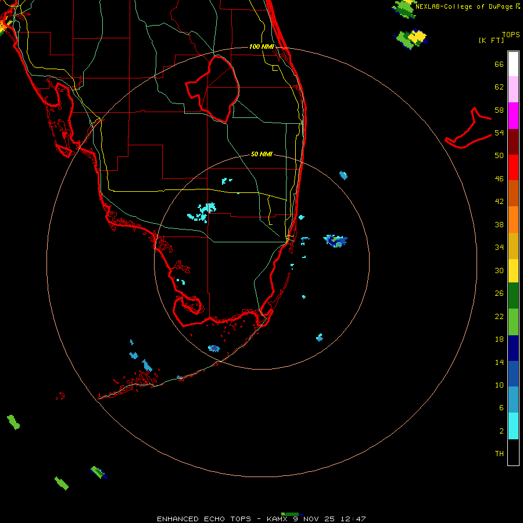
Task: Choose the dark green legend swatch
Action: point(513,296)
